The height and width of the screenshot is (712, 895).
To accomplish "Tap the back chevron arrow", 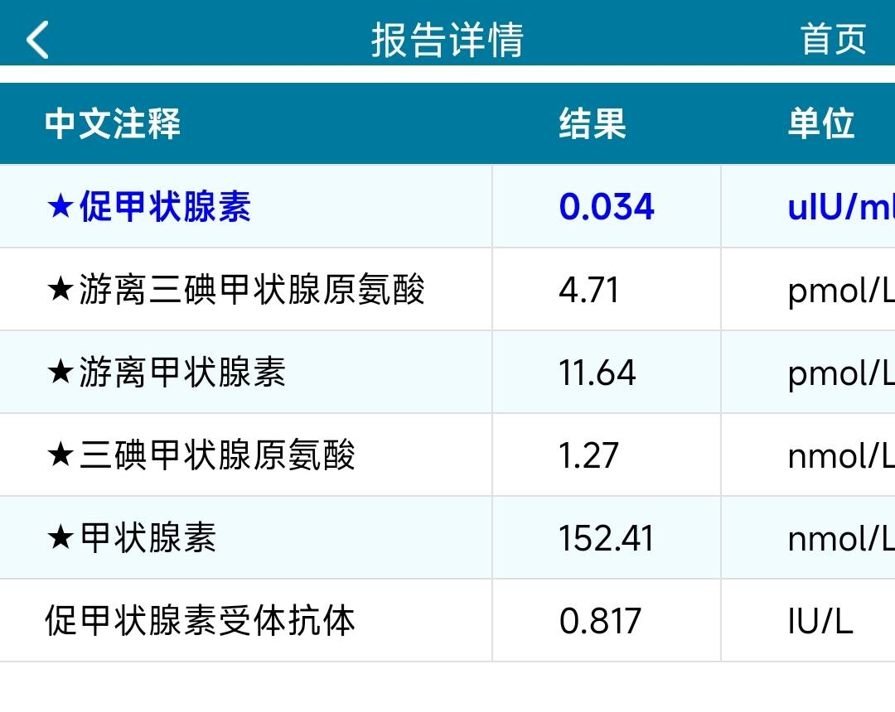I will (36, 39).
